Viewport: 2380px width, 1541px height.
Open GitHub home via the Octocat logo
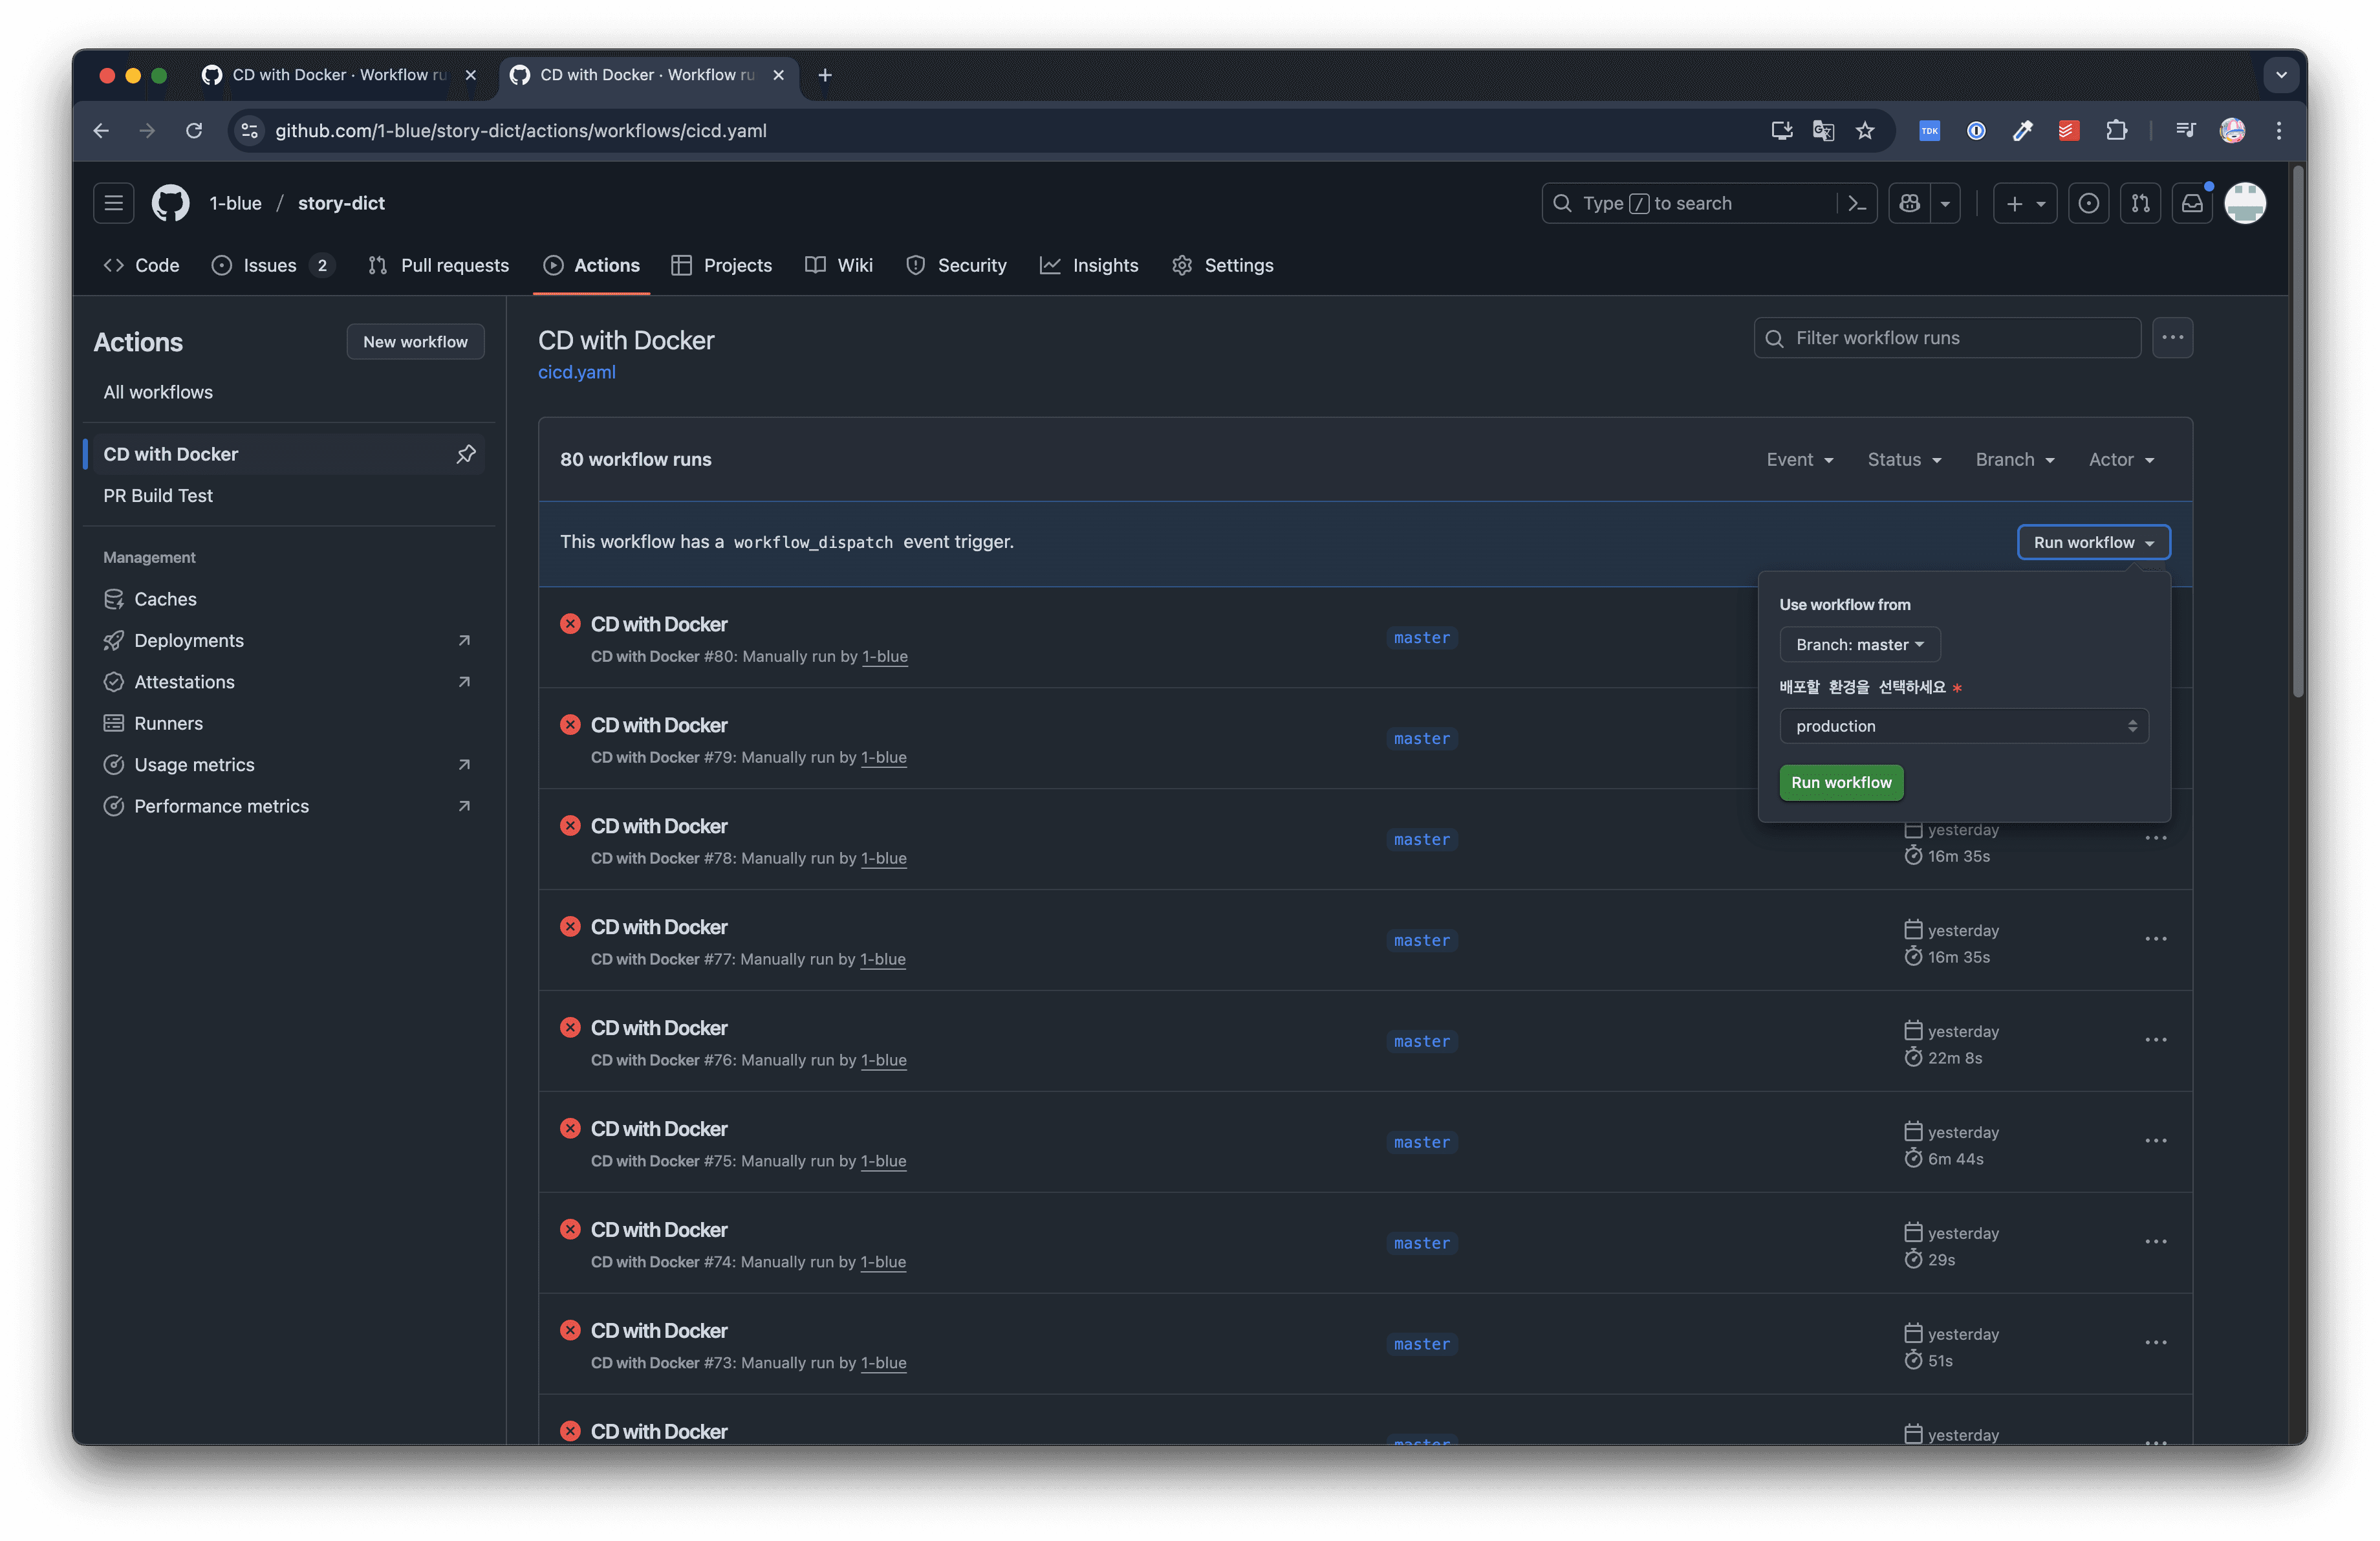(x=170, y=203)
